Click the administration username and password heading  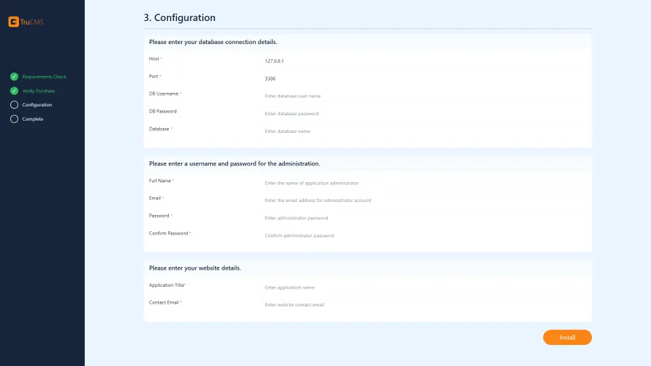(x=235, y=163)
